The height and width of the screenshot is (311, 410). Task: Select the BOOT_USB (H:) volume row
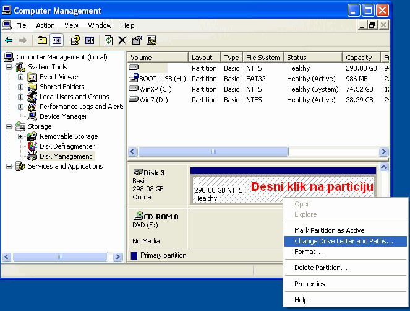click(x=162, y=79)
